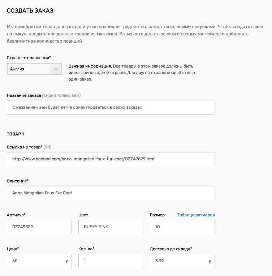Click the Ссылка на товар URL field
This screenshot has height=276, width=272.
pos(111,159)
